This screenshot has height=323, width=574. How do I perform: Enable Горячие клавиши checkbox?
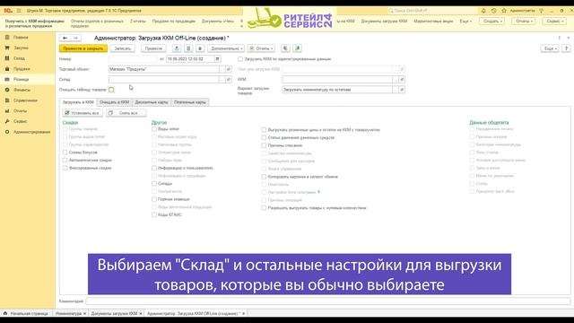click(x=154, y=199)
